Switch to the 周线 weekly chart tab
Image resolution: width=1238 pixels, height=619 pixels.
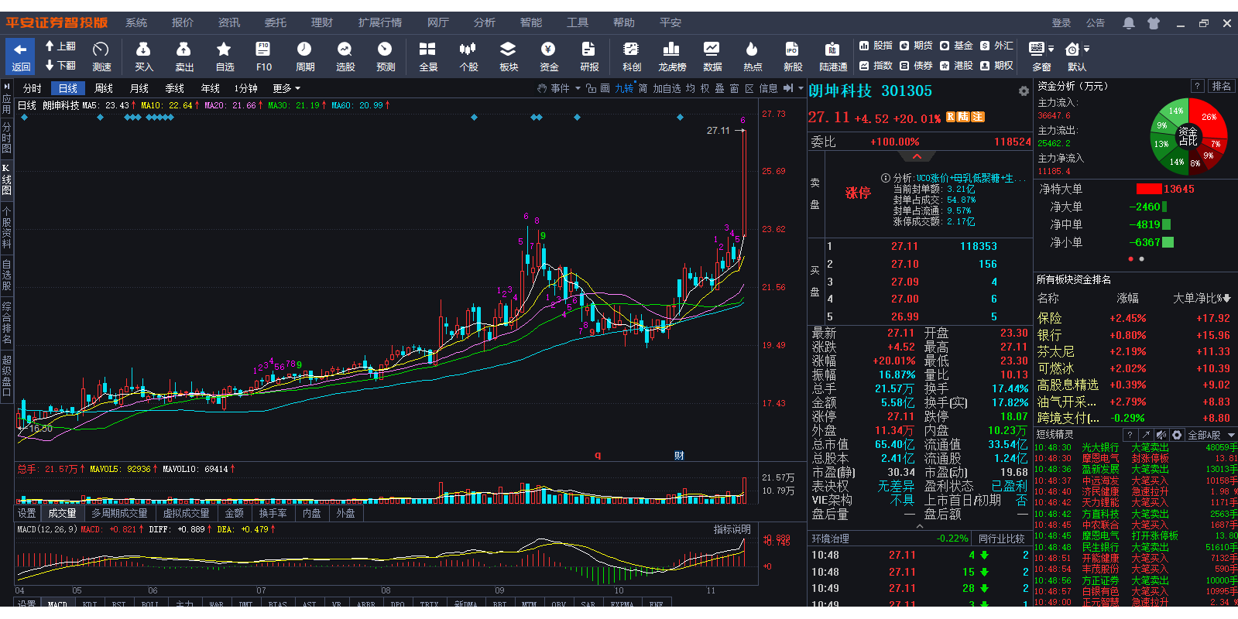coord(104,88)
